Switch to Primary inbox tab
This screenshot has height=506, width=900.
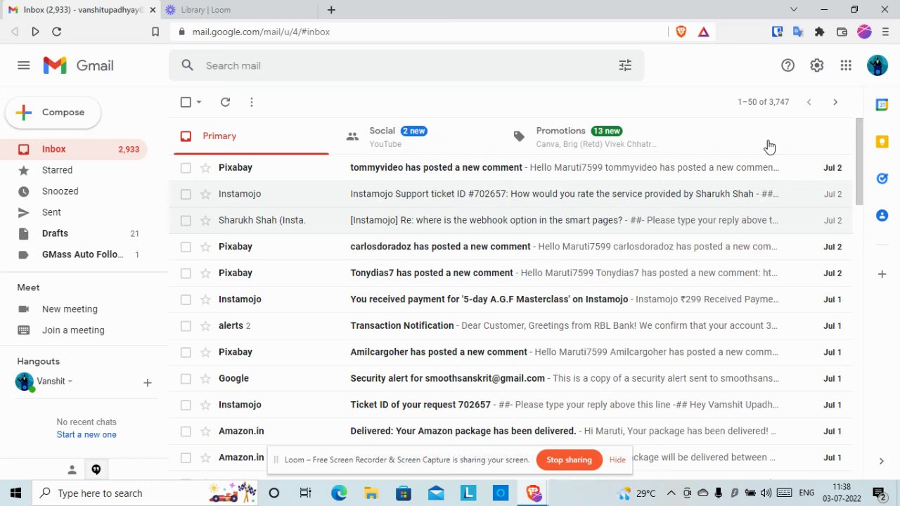click(251, 136)
